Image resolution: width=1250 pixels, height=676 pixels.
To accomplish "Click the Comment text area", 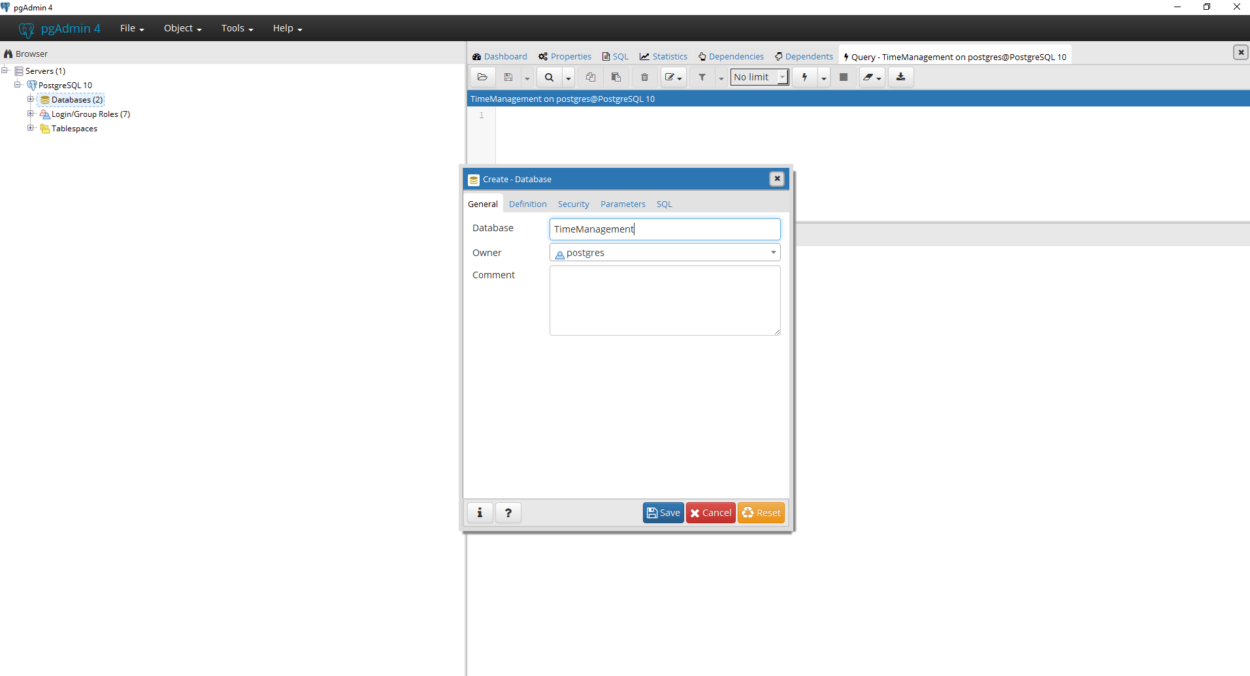I will [665, 300].
